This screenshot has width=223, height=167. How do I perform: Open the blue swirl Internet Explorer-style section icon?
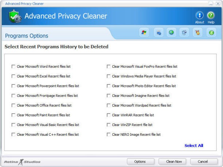[x=184, y=32]
